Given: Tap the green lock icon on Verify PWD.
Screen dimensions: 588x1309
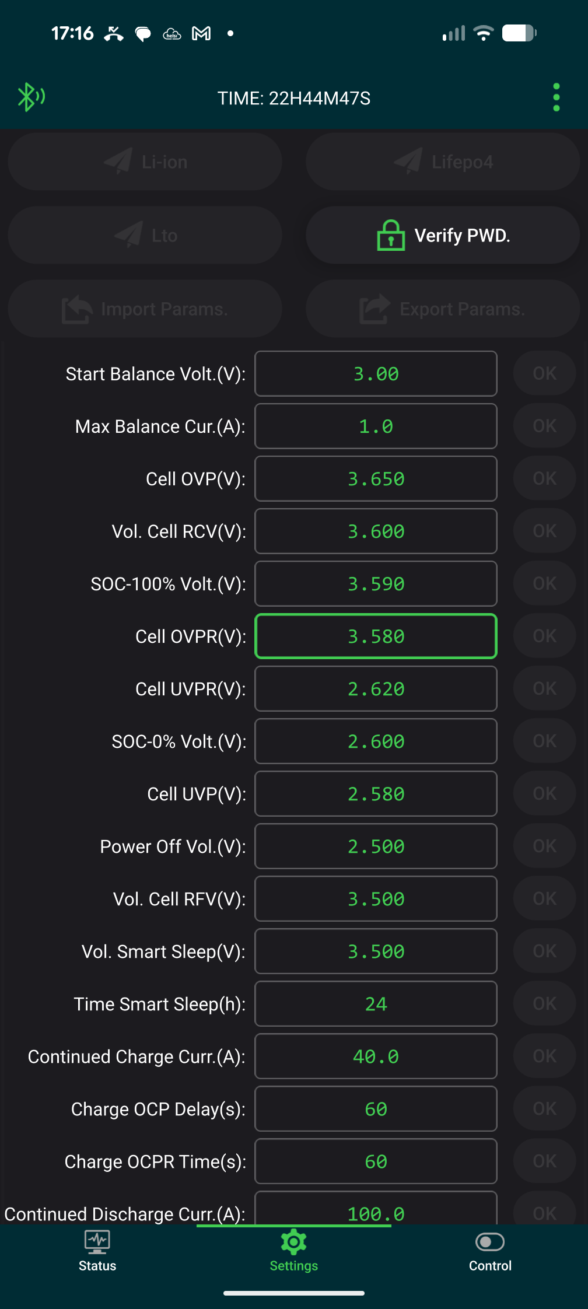Looking at the screenshot, I should tap(391, 236).
